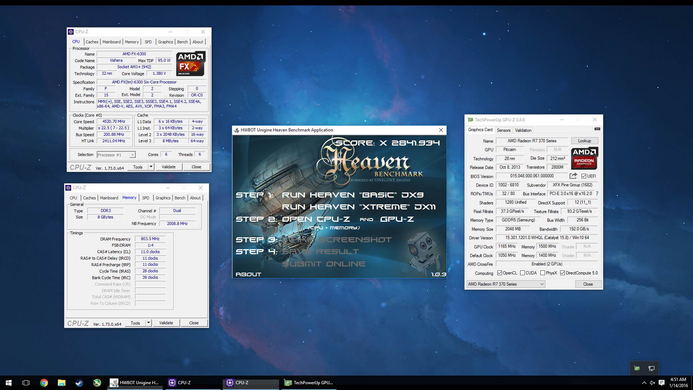The height and width of the screenshot is (390, 693).
Task: Open Steam from the taskbar
Action: pyautogui.click(x=79, y=383)
